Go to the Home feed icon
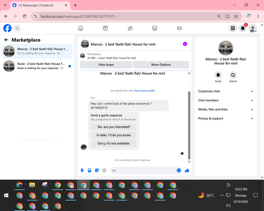Image resolution: width=264 pixels, height=211 pixels. (x=81, y=28)
